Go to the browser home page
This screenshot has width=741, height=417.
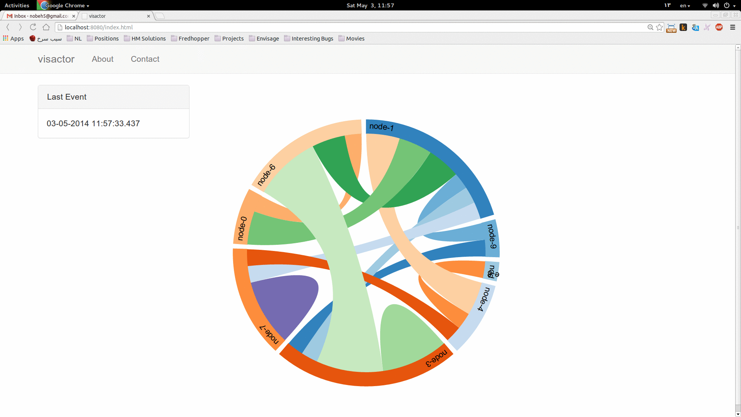tap(46, 27)
